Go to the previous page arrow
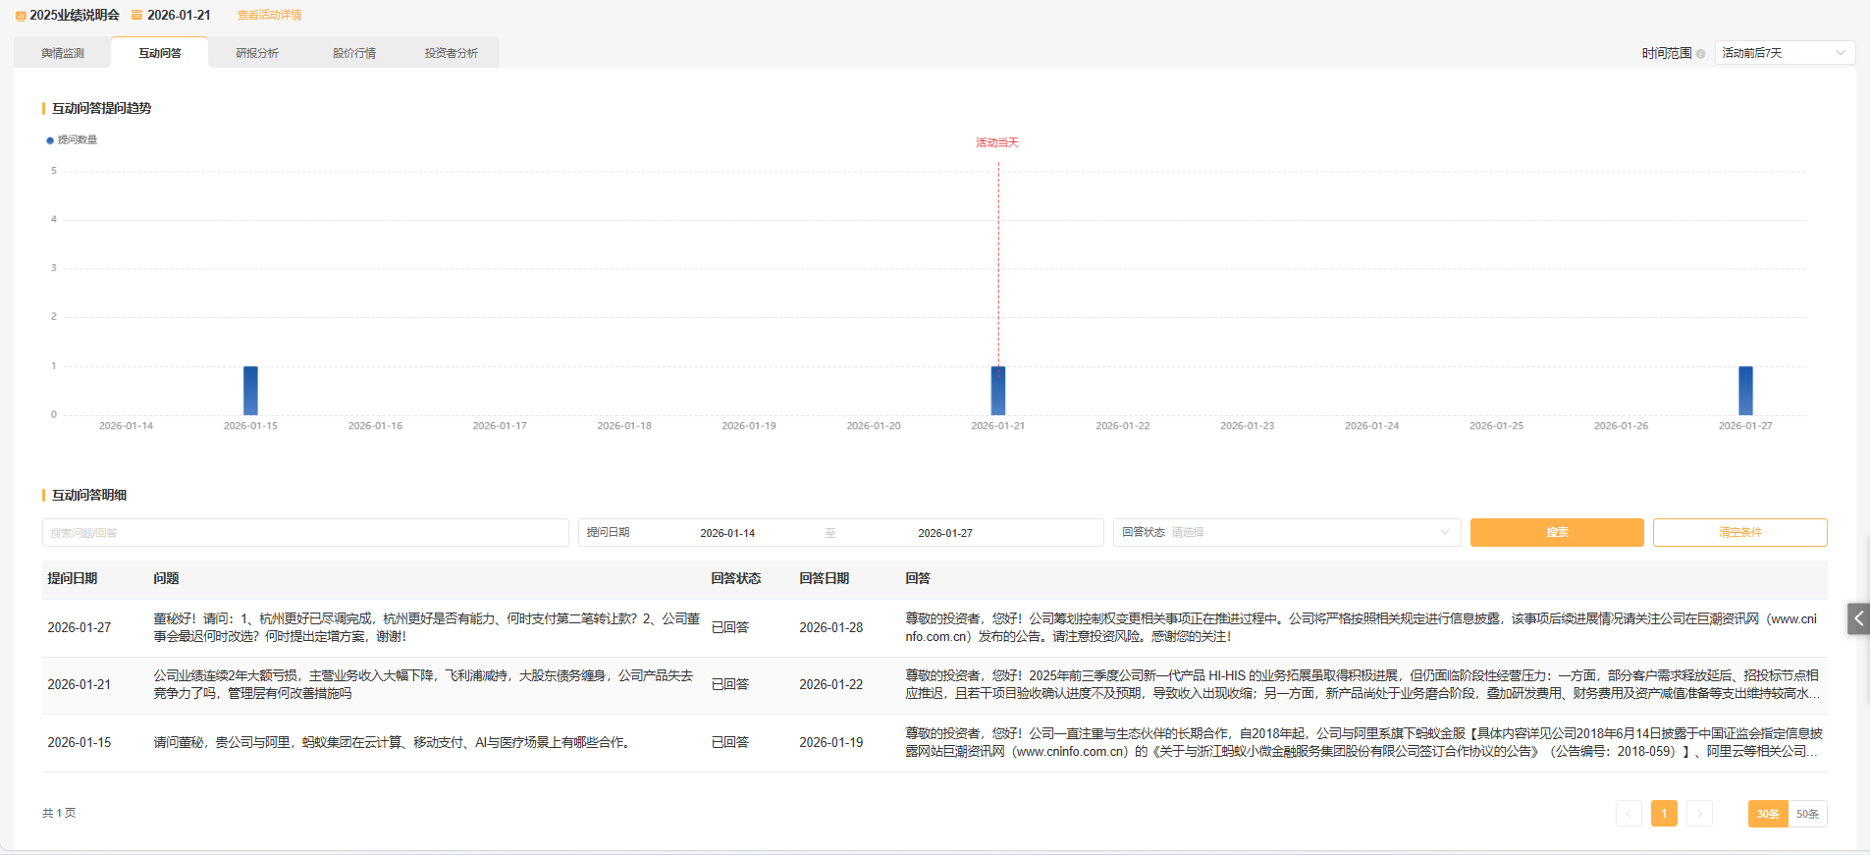1870x855 pixels. (1629, 814)
